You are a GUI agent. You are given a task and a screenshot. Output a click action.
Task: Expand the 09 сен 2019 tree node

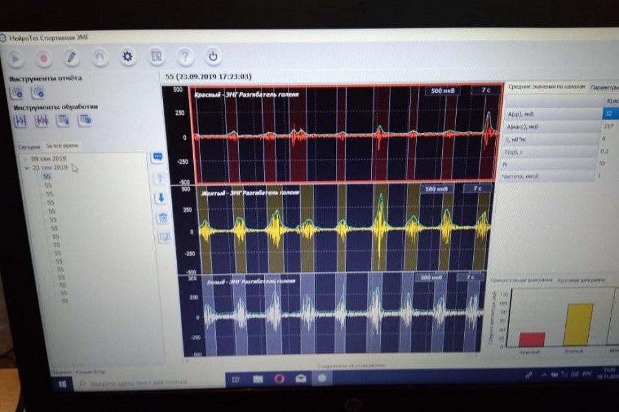click(x=24, y=159)
